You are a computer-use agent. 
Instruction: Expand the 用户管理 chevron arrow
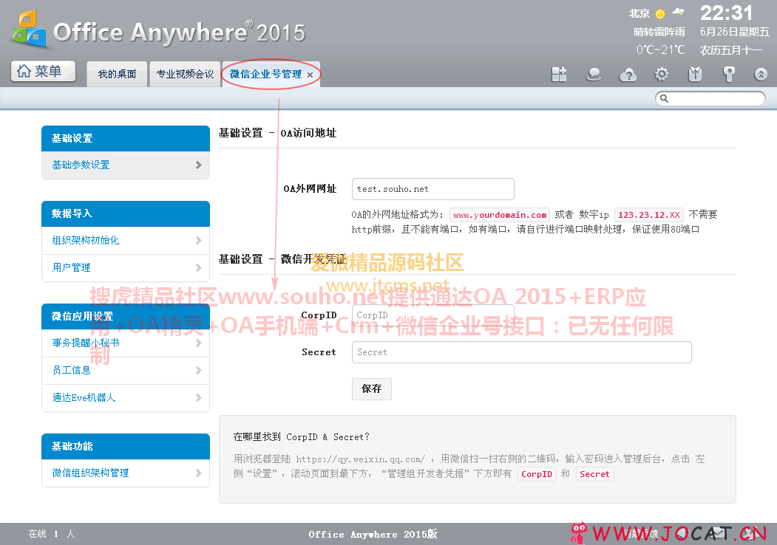point(198,268)
